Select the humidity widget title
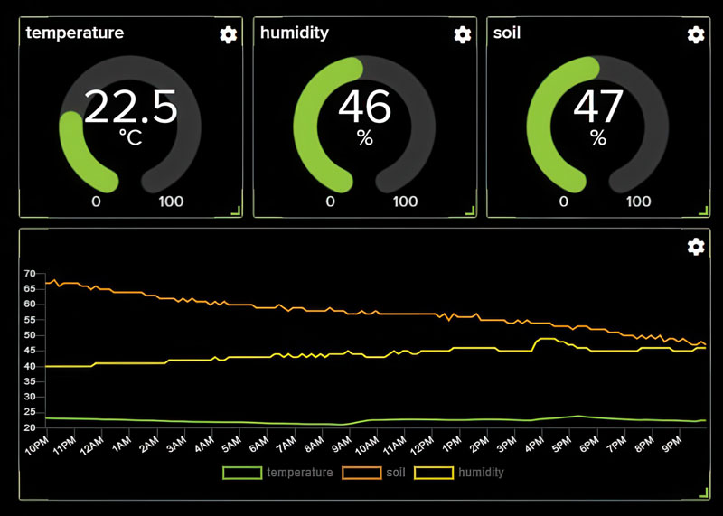The height and width of the screenshot is (516, 723). pos(295,33)
